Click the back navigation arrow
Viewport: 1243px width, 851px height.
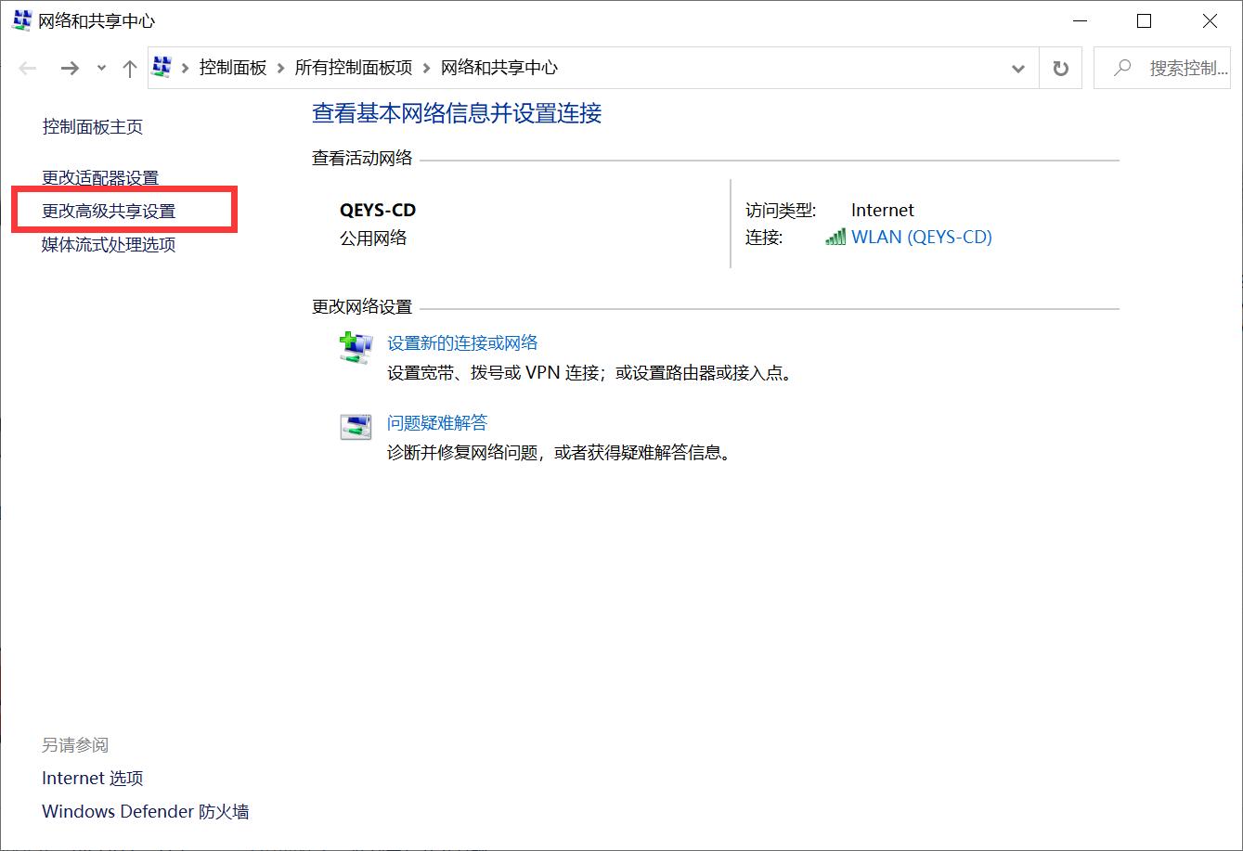[x=27, y=67]
